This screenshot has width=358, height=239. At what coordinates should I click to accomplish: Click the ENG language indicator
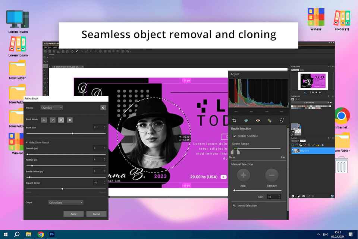[326, 235]
